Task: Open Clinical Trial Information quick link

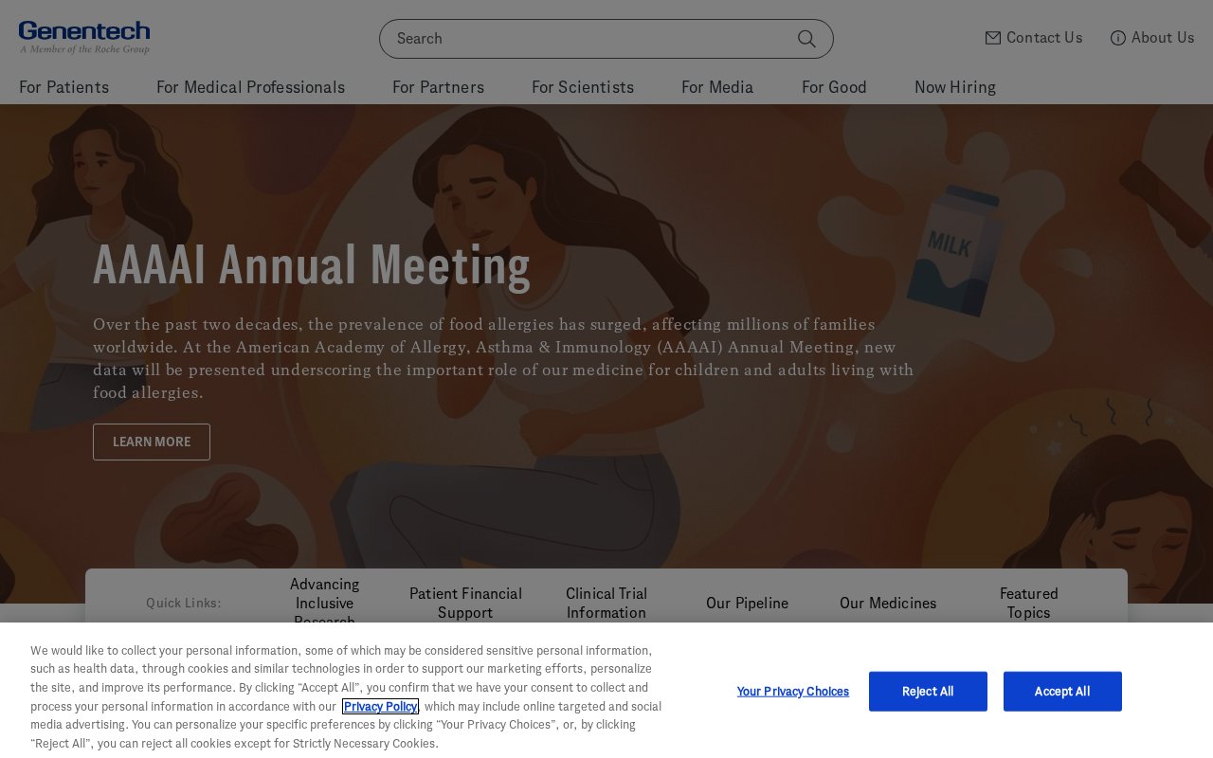Action: click(x=606, y=603)
